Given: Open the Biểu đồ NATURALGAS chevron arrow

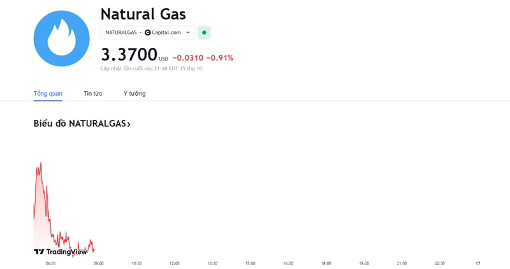Looking at the screenshot, I should pos(129,124).
